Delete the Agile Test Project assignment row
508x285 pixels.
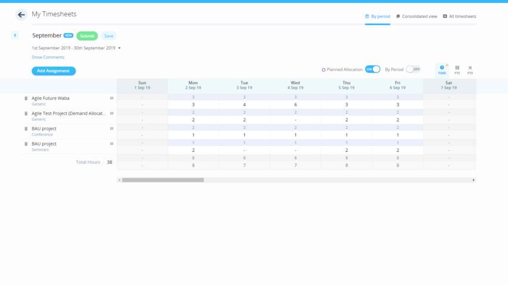pyautogui.click(x=26, y=113)
